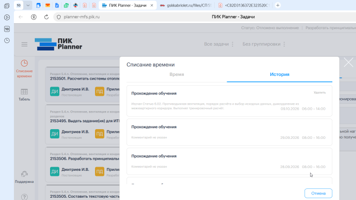Open the Все задачи filter menu
356x200 pixels.
[219, 44]
